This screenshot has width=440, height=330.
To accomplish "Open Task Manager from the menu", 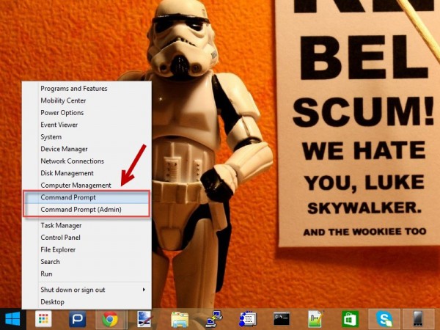I will tap(61, 225).
